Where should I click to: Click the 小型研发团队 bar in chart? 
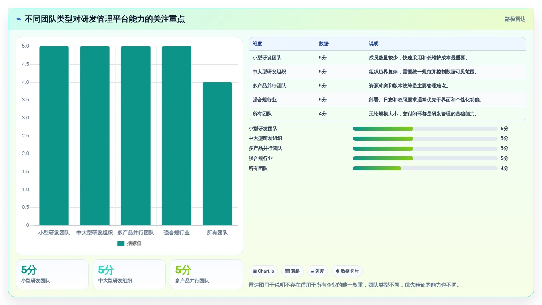54,136
